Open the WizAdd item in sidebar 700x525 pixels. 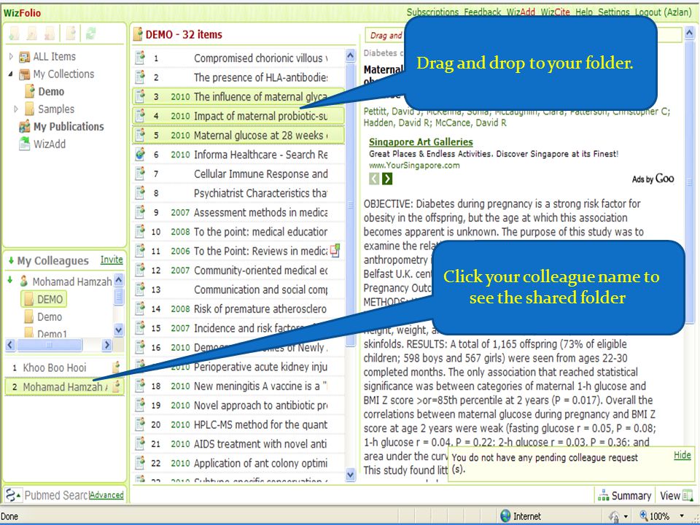point(49,144)
